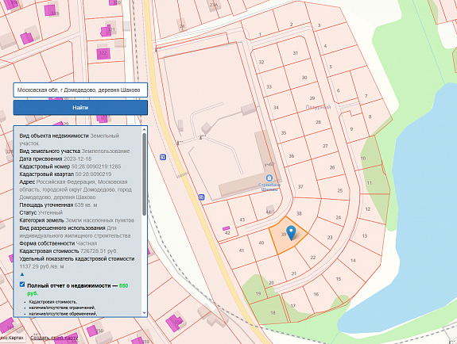Click the Кадастровый квартал value 50:28:0090219

pos(93,174)
